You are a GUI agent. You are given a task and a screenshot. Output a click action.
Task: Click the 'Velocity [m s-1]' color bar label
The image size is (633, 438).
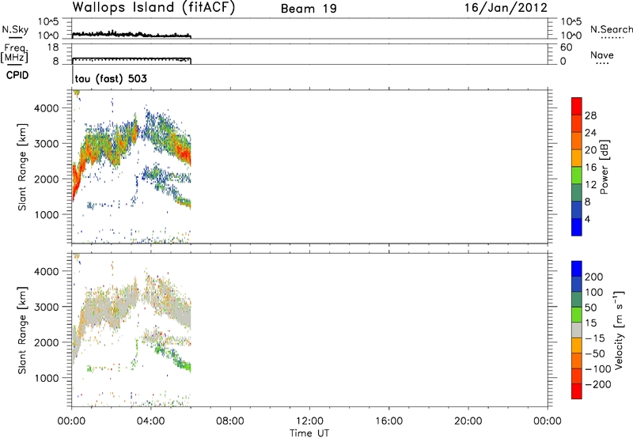(619, 330)
